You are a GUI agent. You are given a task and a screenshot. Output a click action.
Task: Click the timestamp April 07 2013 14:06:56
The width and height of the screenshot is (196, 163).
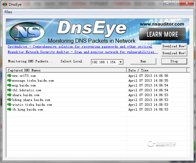148,76
